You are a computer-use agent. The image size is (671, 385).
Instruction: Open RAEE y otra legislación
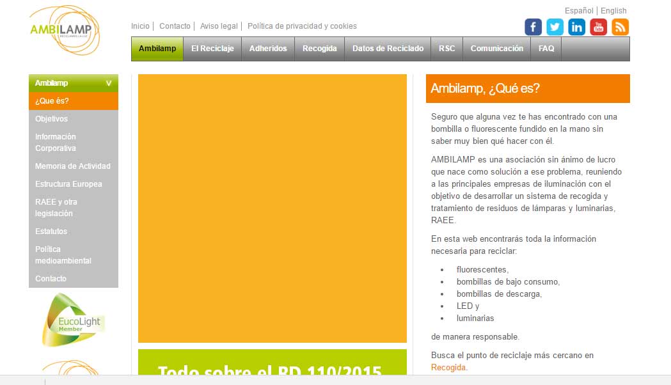73,207
